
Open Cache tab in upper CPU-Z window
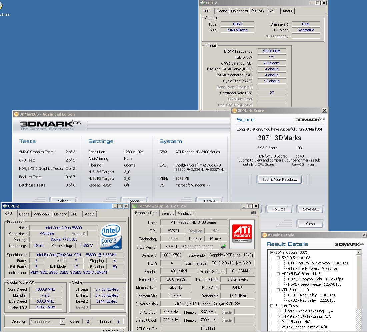click(x=222, y=11)
